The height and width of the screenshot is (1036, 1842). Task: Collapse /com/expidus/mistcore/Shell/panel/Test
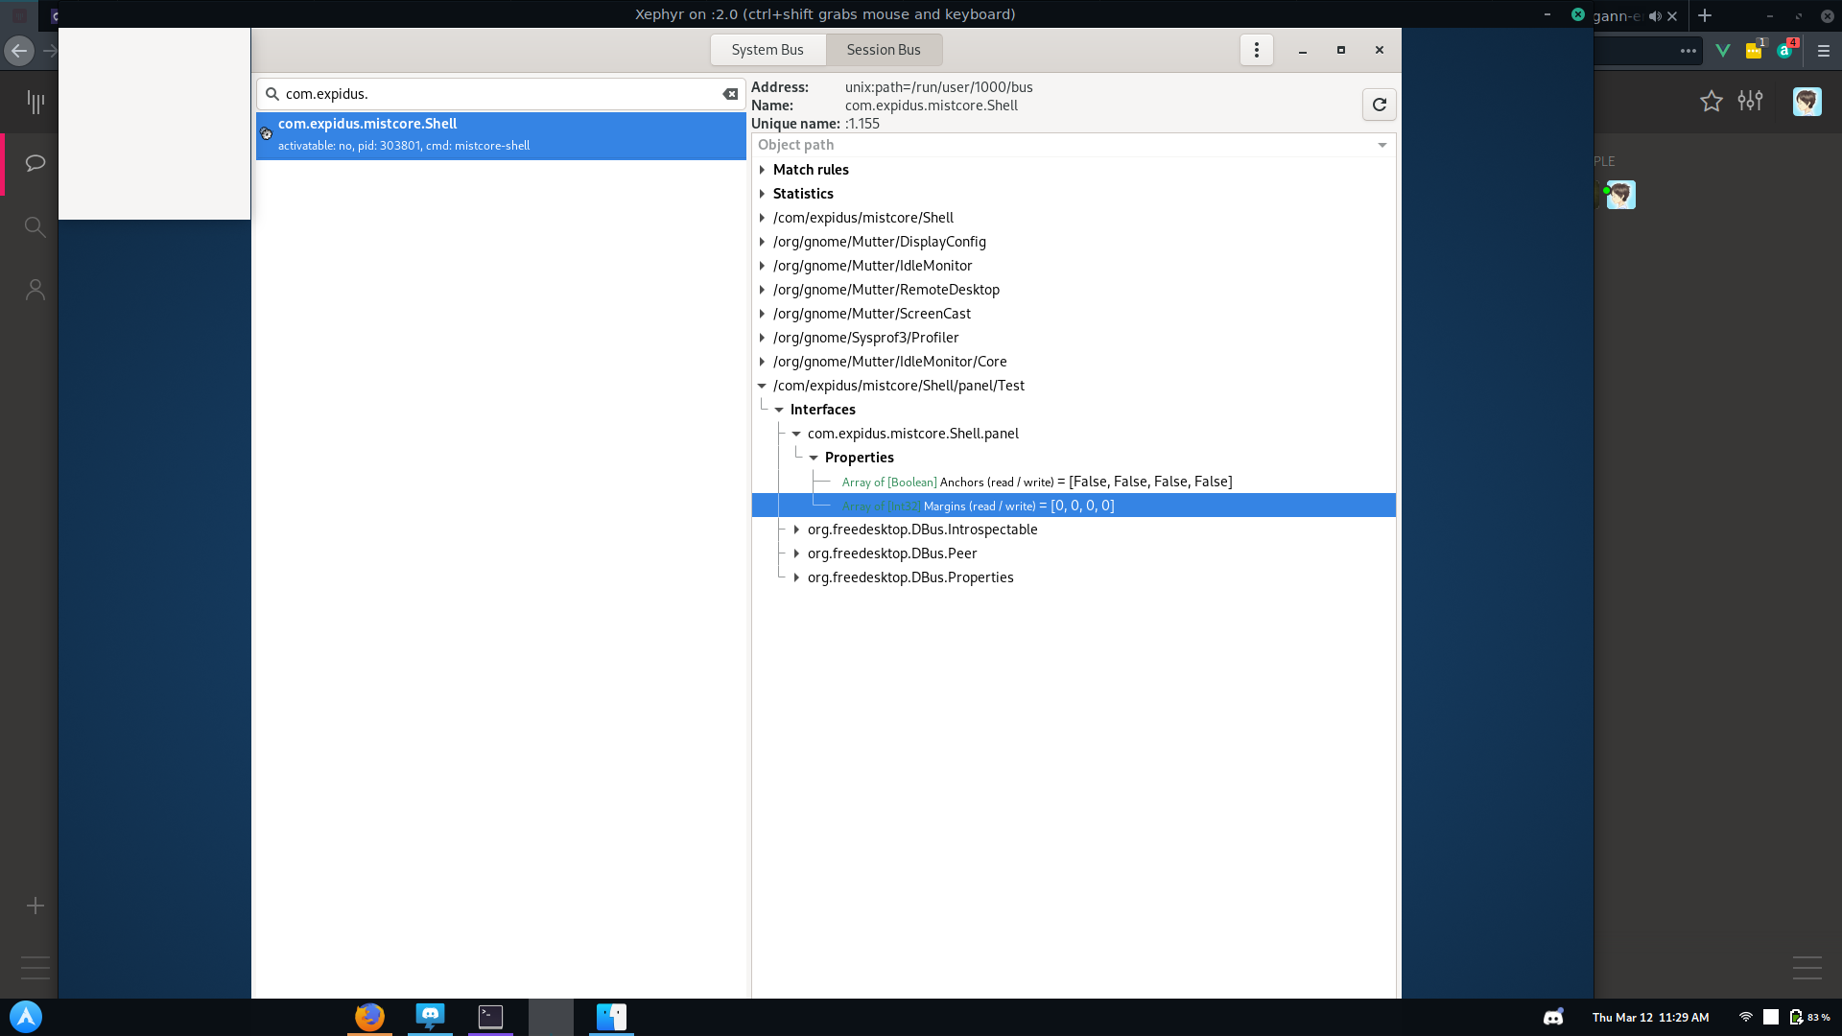coord(763,386)
